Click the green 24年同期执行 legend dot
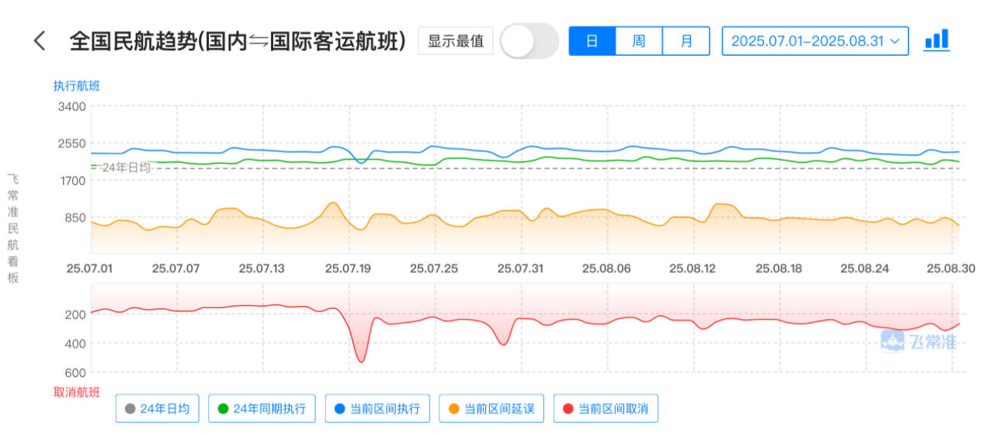986x433 pixels. pos(223,408)
